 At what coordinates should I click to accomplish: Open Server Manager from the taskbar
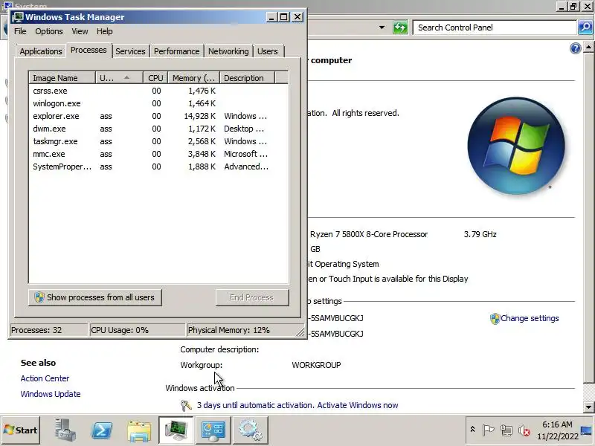[64, 430]
